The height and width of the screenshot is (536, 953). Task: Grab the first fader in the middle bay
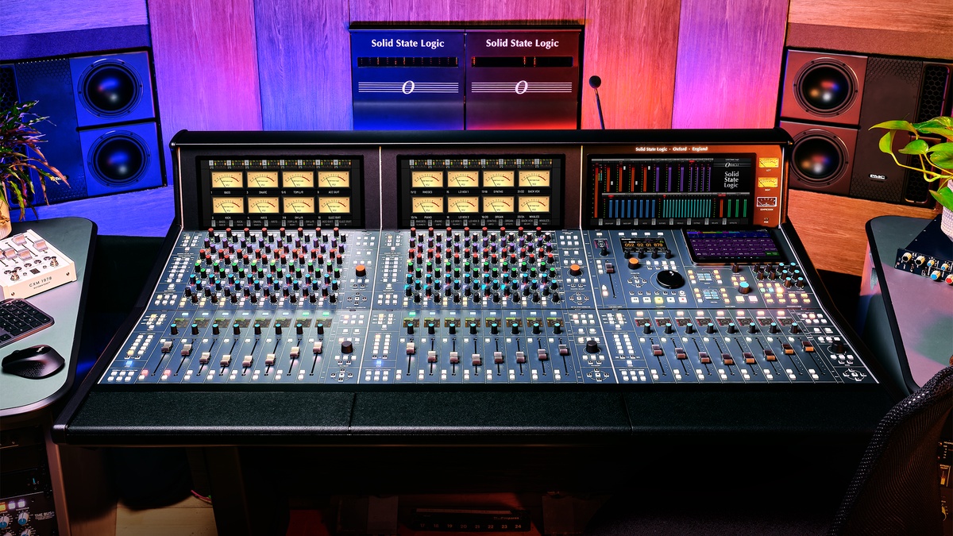tap(411, 347)
